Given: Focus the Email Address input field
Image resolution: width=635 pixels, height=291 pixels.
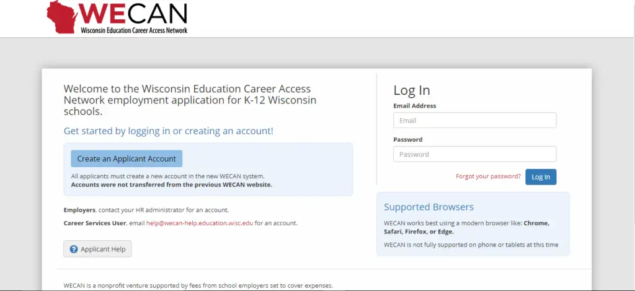Looking at the screenshot, I should coord(474,121).
